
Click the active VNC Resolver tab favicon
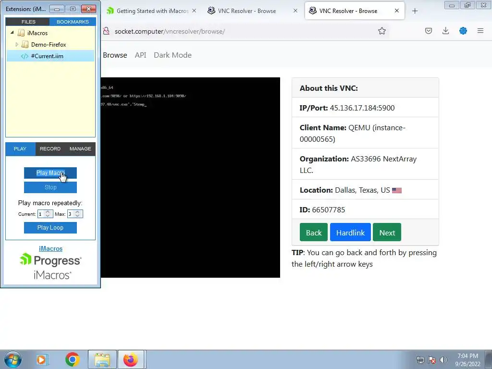pos(312,11)
